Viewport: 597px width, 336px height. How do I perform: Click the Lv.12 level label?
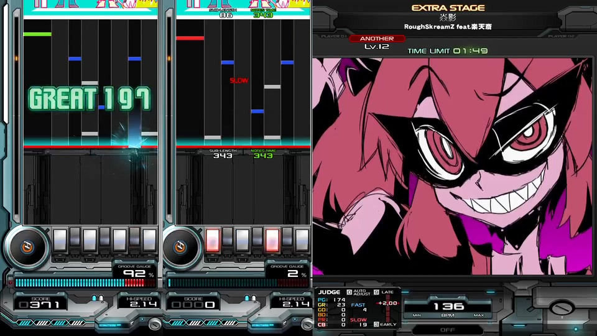point(377,47)
